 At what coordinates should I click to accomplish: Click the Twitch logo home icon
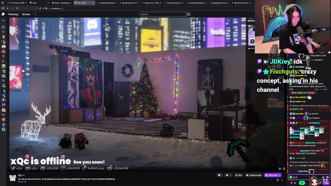3,14
